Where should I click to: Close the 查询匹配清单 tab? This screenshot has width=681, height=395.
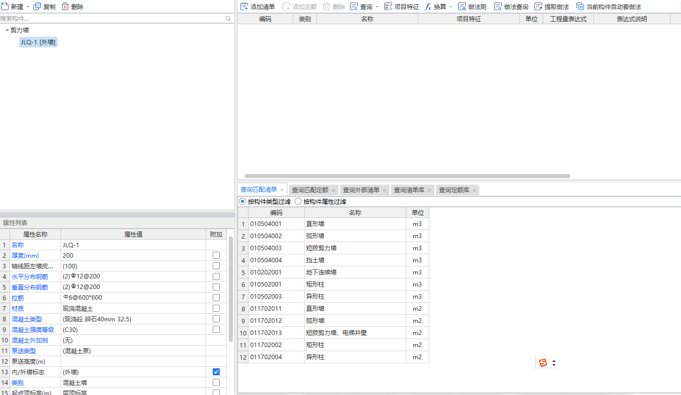(282, 190)
